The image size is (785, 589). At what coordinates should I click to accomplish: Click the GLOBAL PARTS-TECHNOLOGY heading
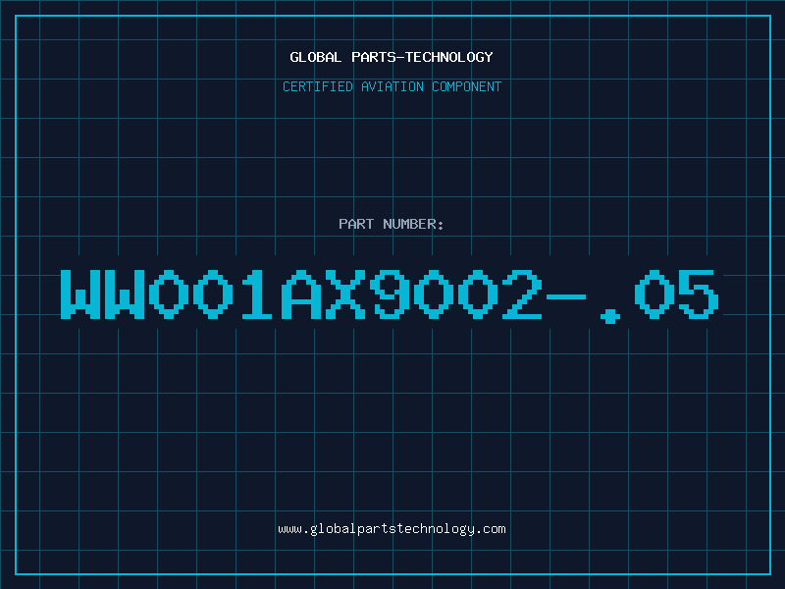pos(392,57)
